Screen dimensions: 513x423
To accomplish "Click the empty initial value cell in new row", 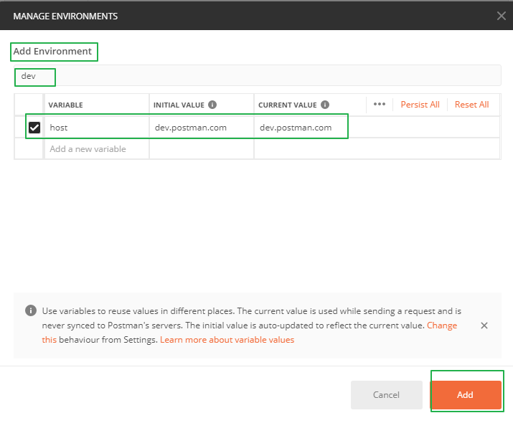I will (201, 149).
